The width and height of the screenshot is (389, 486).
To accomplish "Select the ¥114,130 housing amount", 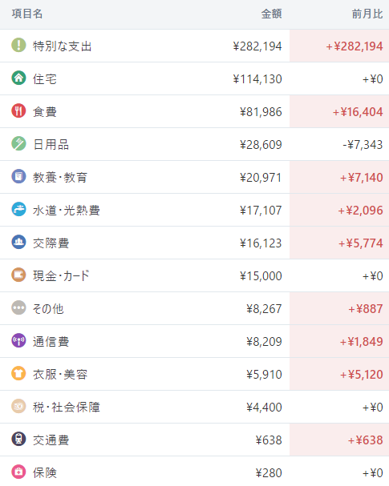I will (x=257, y=79).
